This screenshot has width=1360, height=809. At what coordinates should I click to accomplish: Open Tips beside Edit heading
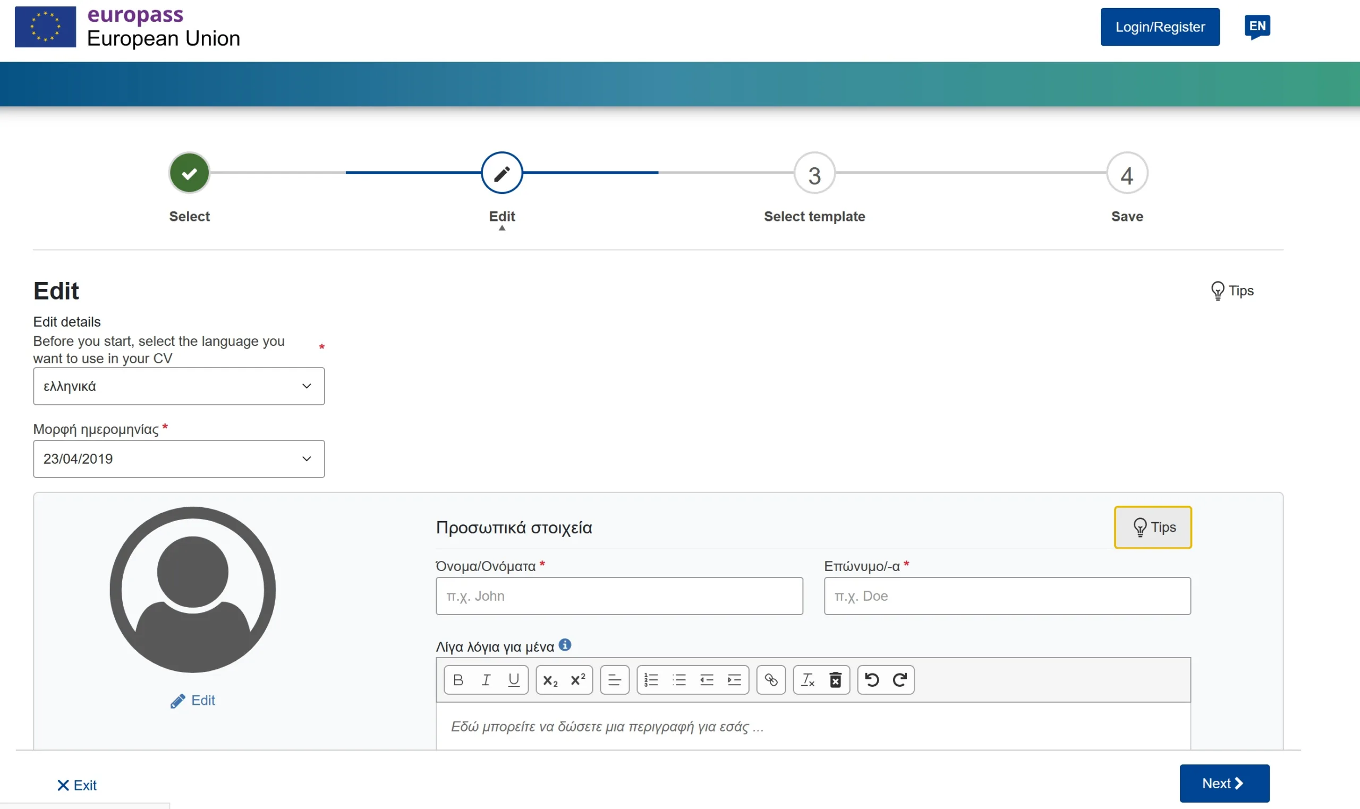coord(1232,291)
